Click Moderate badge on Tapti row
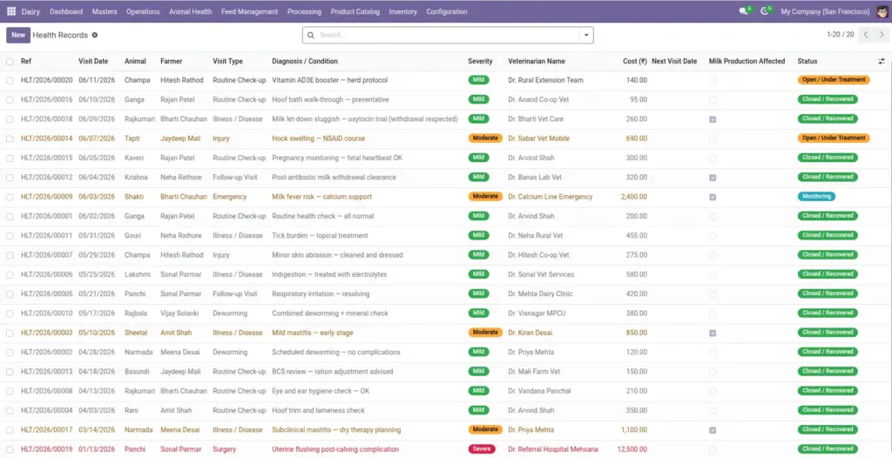 (x=485, y=138)
